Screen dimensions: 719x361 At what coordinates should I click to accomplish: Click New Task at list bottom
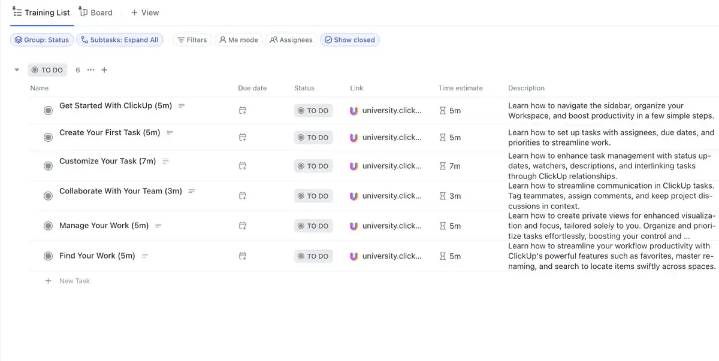coord(68,281)
